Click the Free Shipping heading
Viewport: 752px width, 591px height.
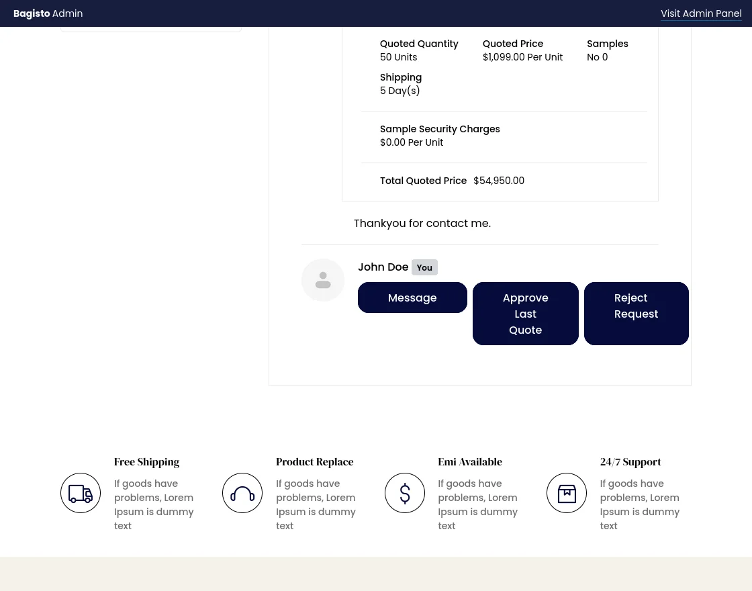(x=147, y=462)
